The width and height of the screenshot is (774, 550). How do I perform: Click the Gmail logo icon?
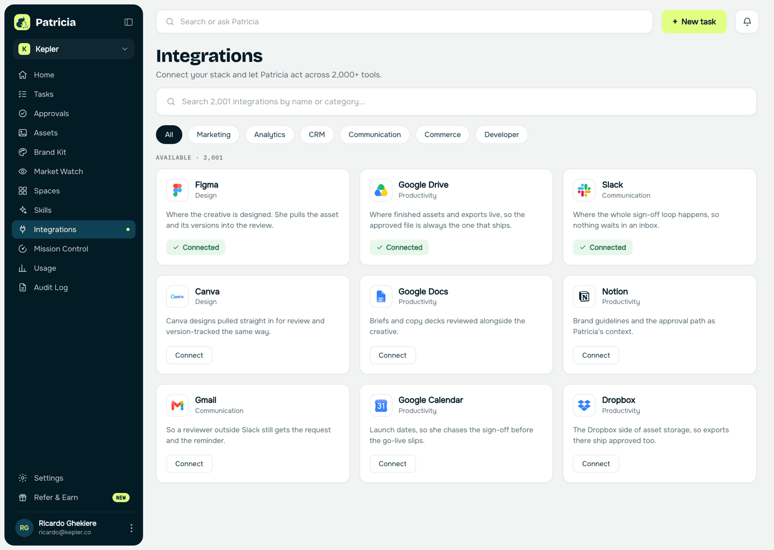177,406
